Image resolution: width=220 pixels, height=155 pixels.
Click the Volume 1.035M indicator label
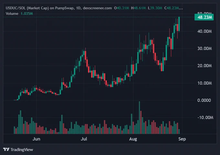(19, 14)
